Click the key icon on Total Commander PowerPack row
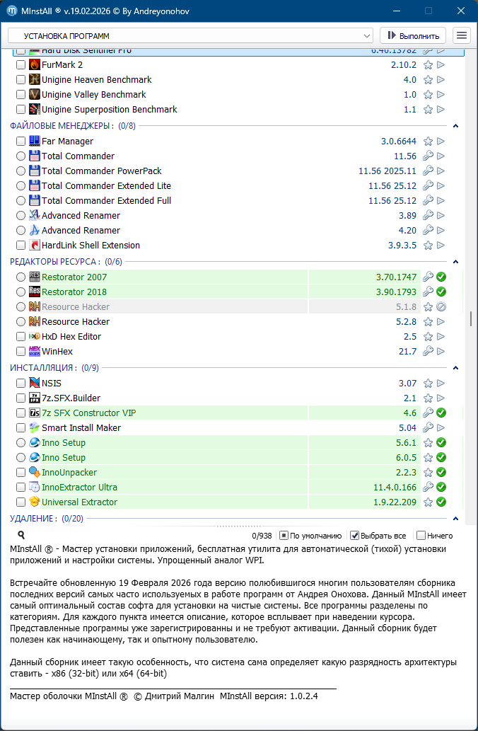478x731 pixels. (428, 171)
